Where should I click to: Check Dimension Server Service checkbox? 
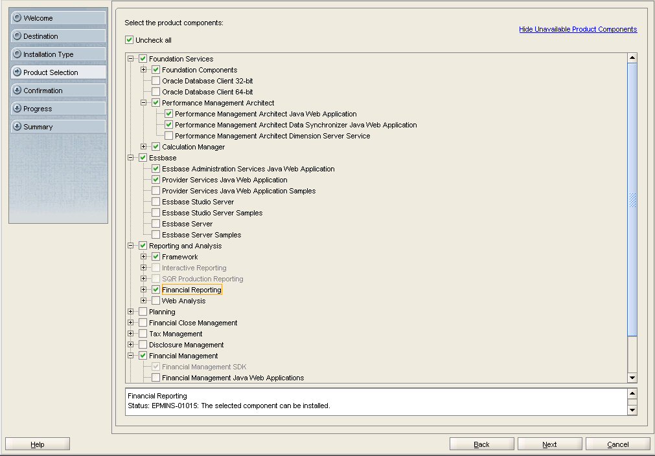(168, 136)
